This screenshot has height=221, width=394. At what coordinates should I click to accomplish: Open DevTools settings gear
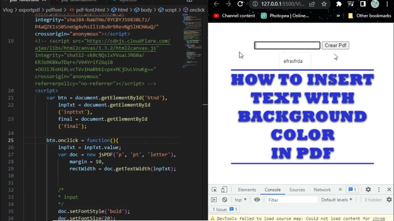tap(368, 190)
